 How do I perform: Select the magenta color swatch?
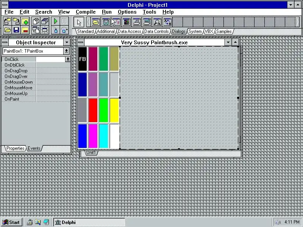point(93,136)
